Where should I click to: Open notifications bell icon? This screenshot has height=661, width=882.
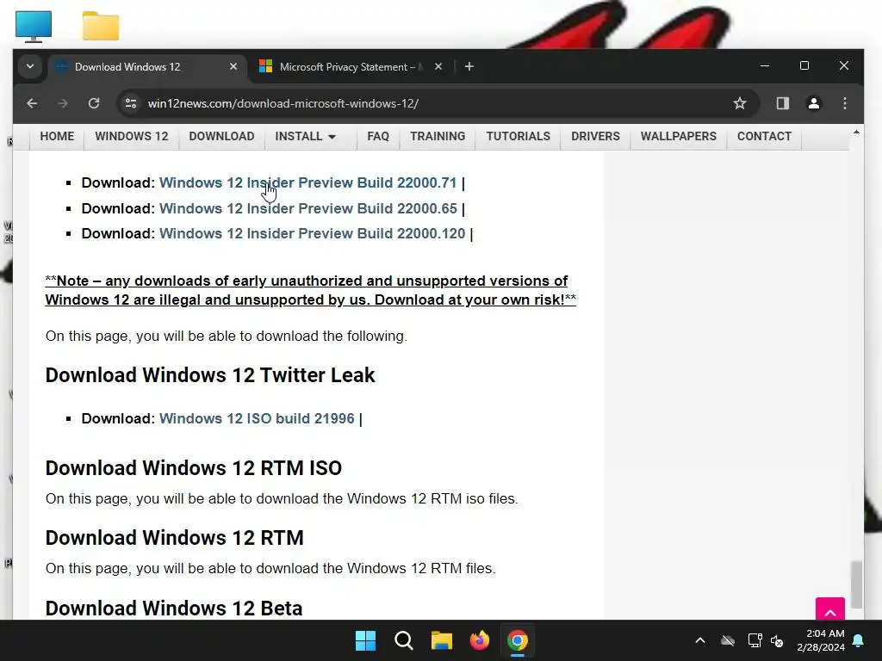pyautogui.click(x=859, y=640)
